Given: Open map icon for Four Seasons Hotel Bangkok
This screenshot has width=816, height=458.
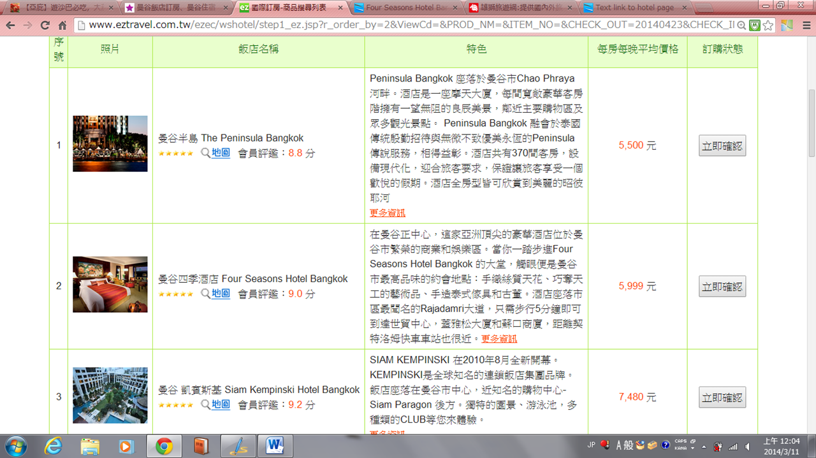Looking at the screenshot, I should 205,294.
